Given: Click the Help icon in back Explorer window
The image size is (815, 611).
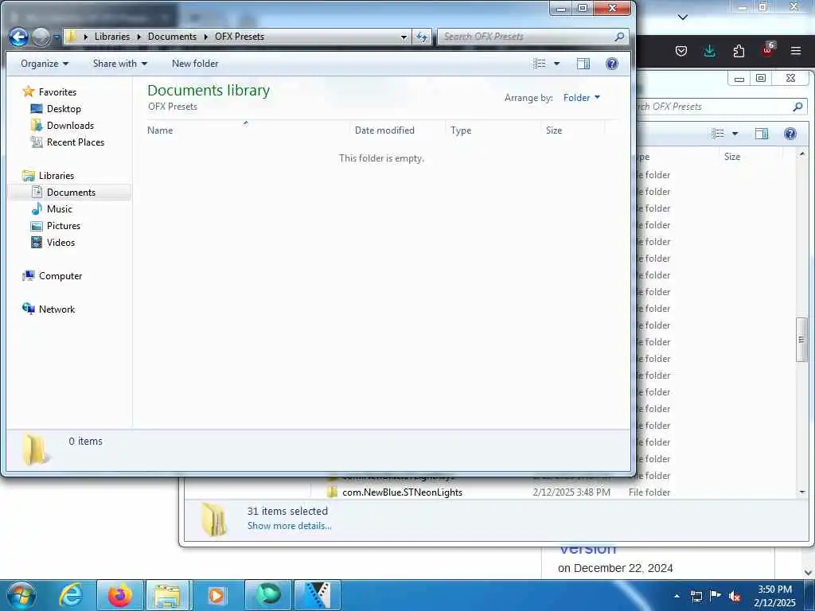Looking at the screenshot, I should tap(790, 134).
